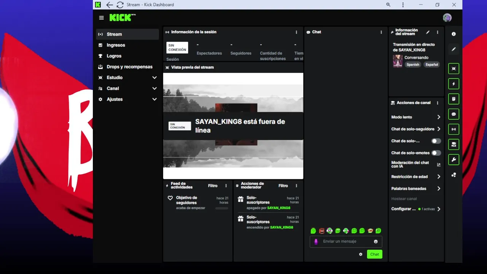Viewport: 487px width, 274px height.
Task: Open the Filtro dropdown in Feed de actividades
Action: click(213, 186)
